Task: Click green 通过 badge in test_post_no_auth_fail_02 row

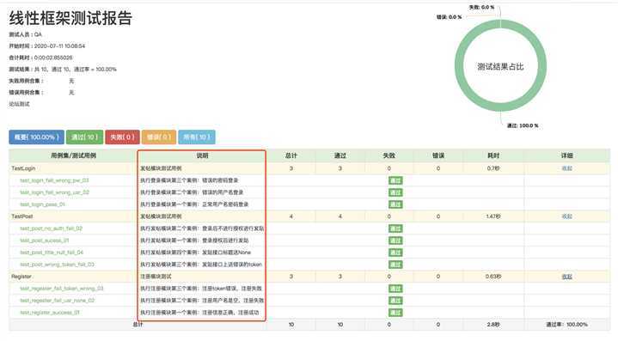Action: click(395, 228)
